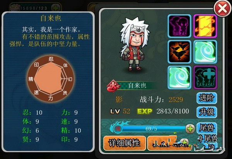Open the orange crows skill icon

(179, 52)
